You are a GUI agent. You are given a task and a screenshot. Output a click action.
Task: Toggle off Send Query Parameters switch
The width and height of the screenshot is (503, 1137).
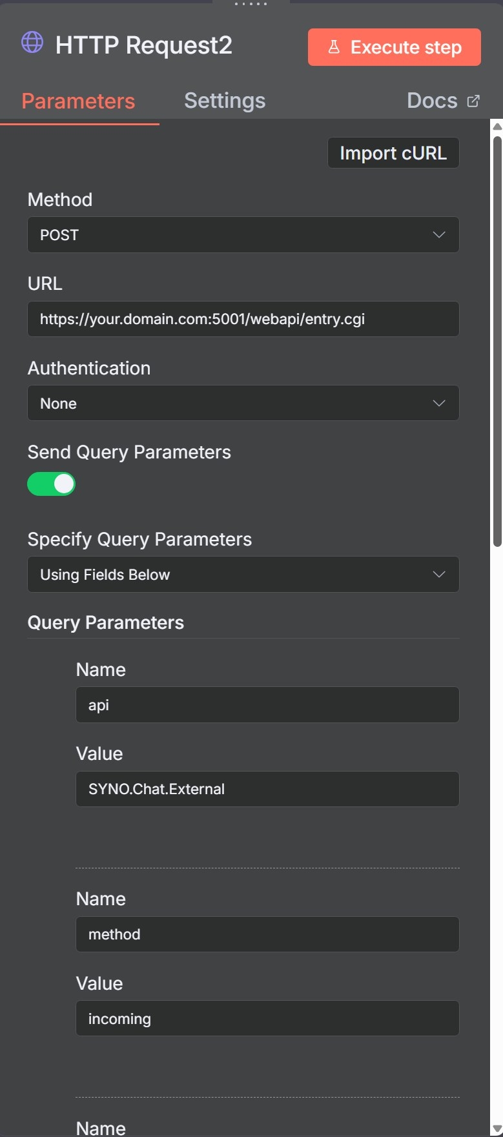[51, 484]
